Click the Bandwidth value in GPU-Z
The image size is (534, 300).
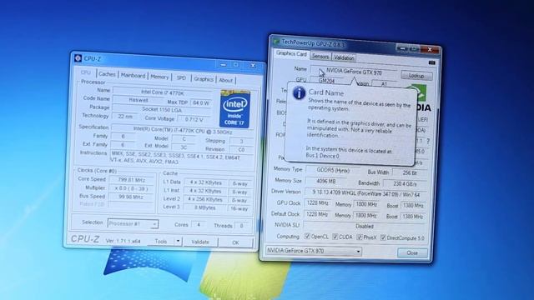pos(405,183)
